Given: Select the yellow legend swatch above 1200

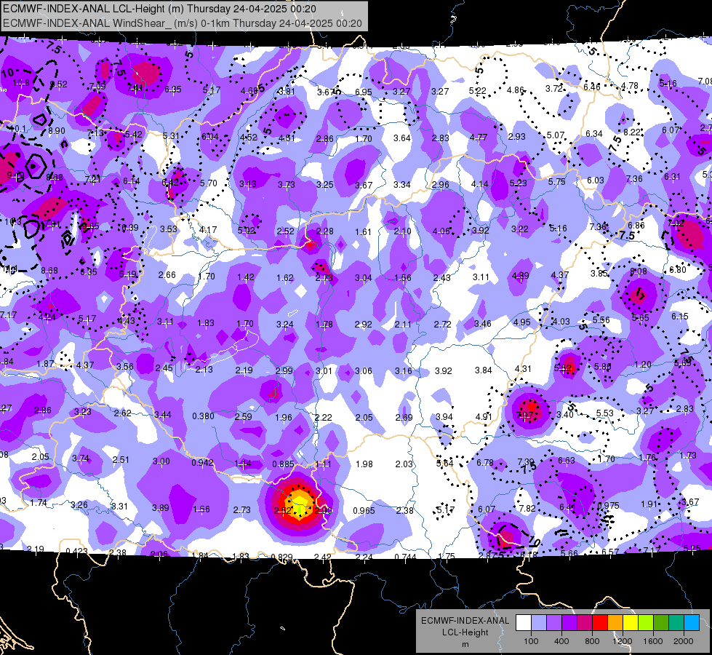Looking at the screenshot, I should [x=631, y=623].
